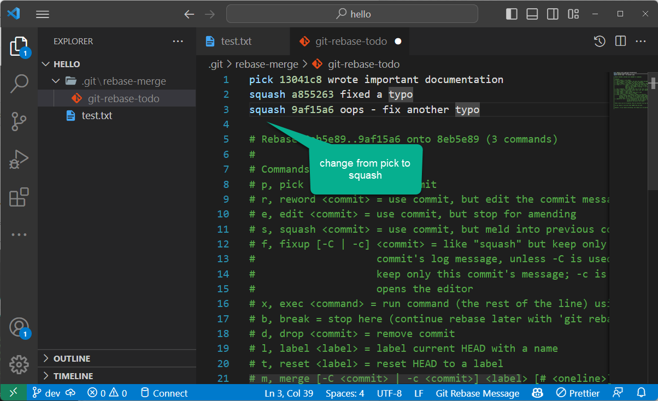The width and height of the screenshot is (658, 401).
Task: Switch to the git-rebase-todo tab
Action: tap(349, 41)
